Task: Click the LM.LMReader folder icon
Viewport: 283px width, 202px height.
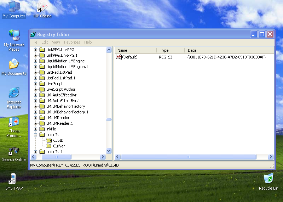Action: 42,118
